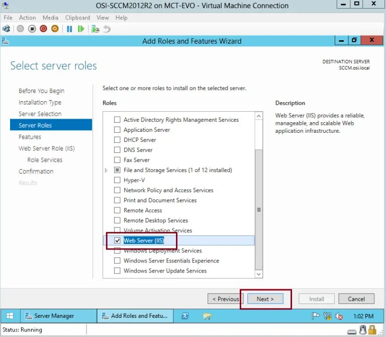Open the Windows Start button
386x337 pixels.
click(x=10, y=316)
